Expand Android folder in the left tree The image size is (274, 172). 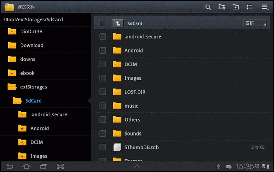coord(22,128)
